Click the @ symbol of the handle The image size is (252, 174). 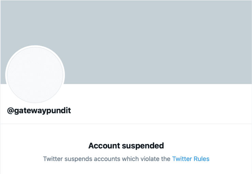click(10, 110)
